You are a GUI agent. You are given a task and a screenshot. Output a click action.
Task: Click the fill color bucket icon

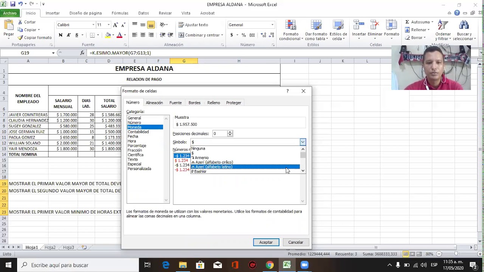coord(108,35)
